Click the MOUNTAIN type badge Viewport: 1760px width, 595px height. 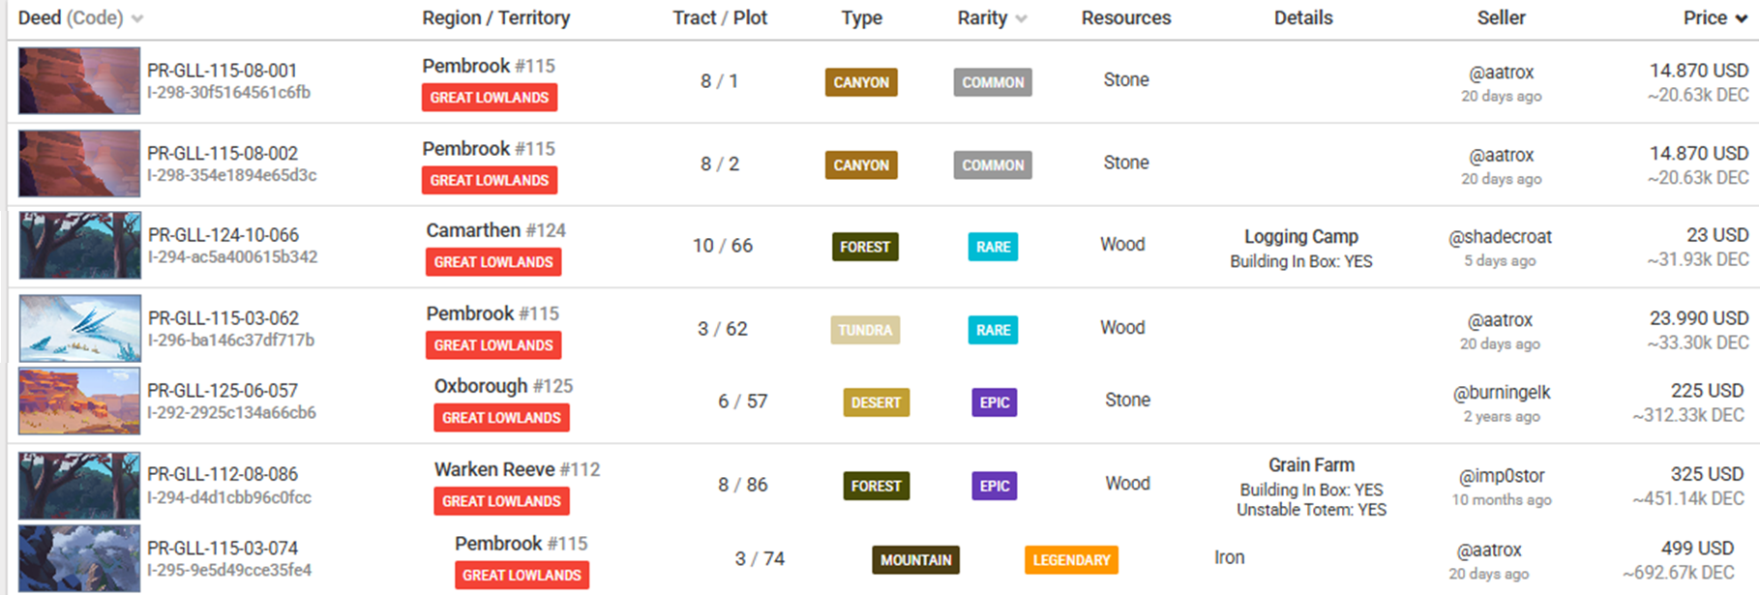coord(915,560)
